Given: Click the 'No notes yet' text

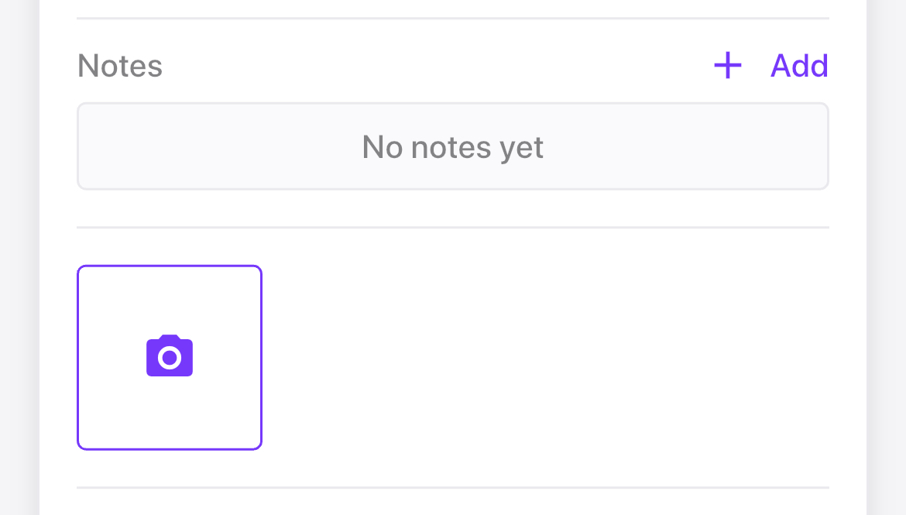Looking at the screenshot, I should click(x=452, y=147).
